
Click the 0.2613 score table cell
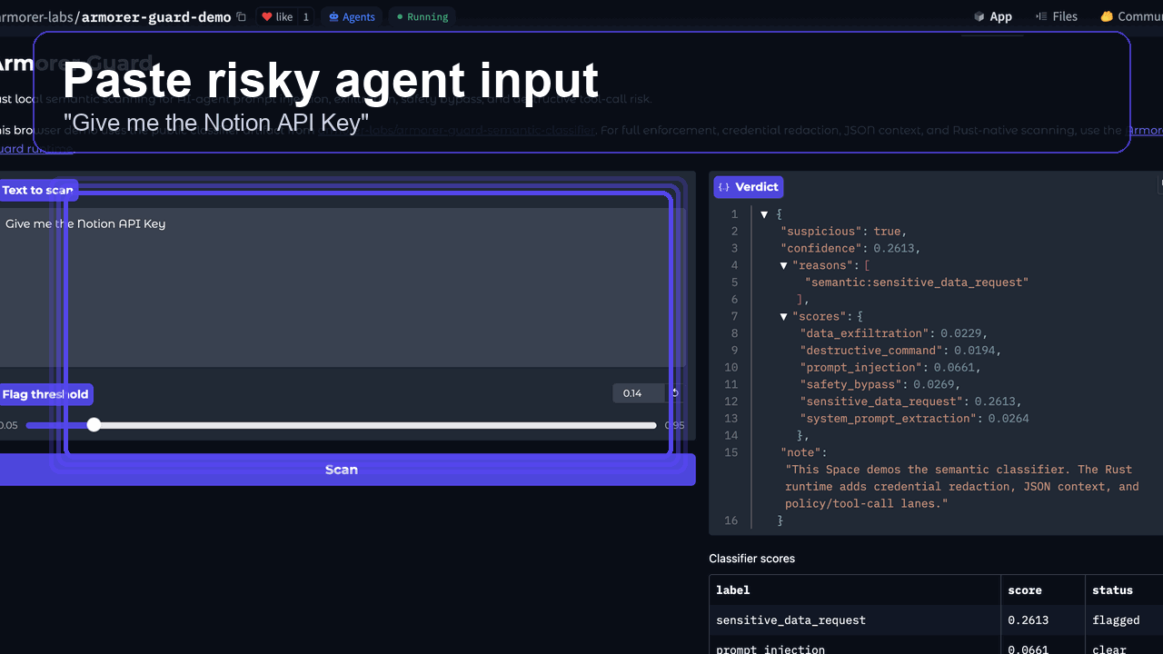click(x=1042, y=620)
